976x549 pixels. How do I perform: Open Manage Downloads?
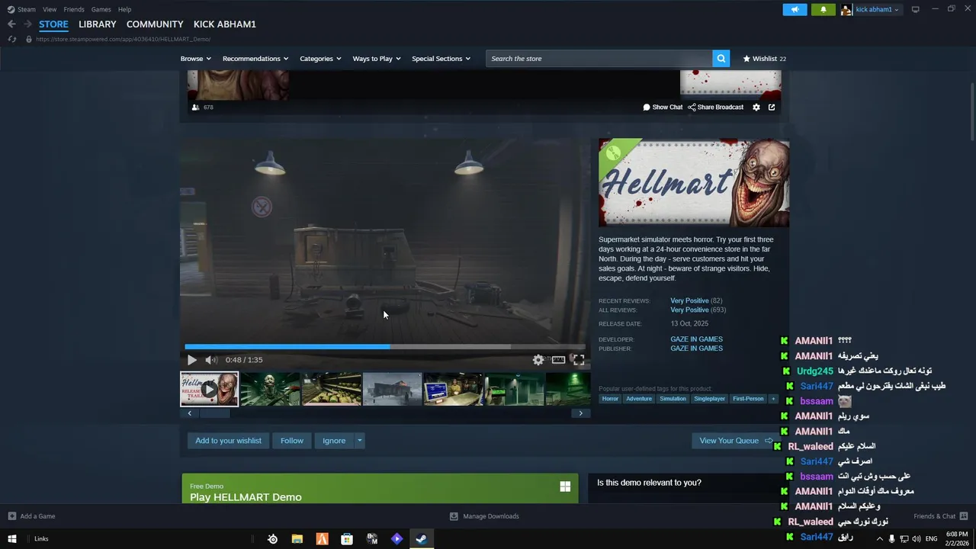click(484, 516)
